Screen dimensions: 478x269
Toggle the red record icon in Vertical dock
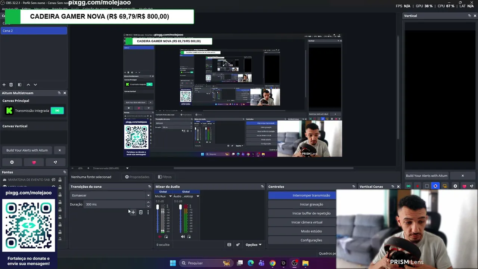(418, 186)
